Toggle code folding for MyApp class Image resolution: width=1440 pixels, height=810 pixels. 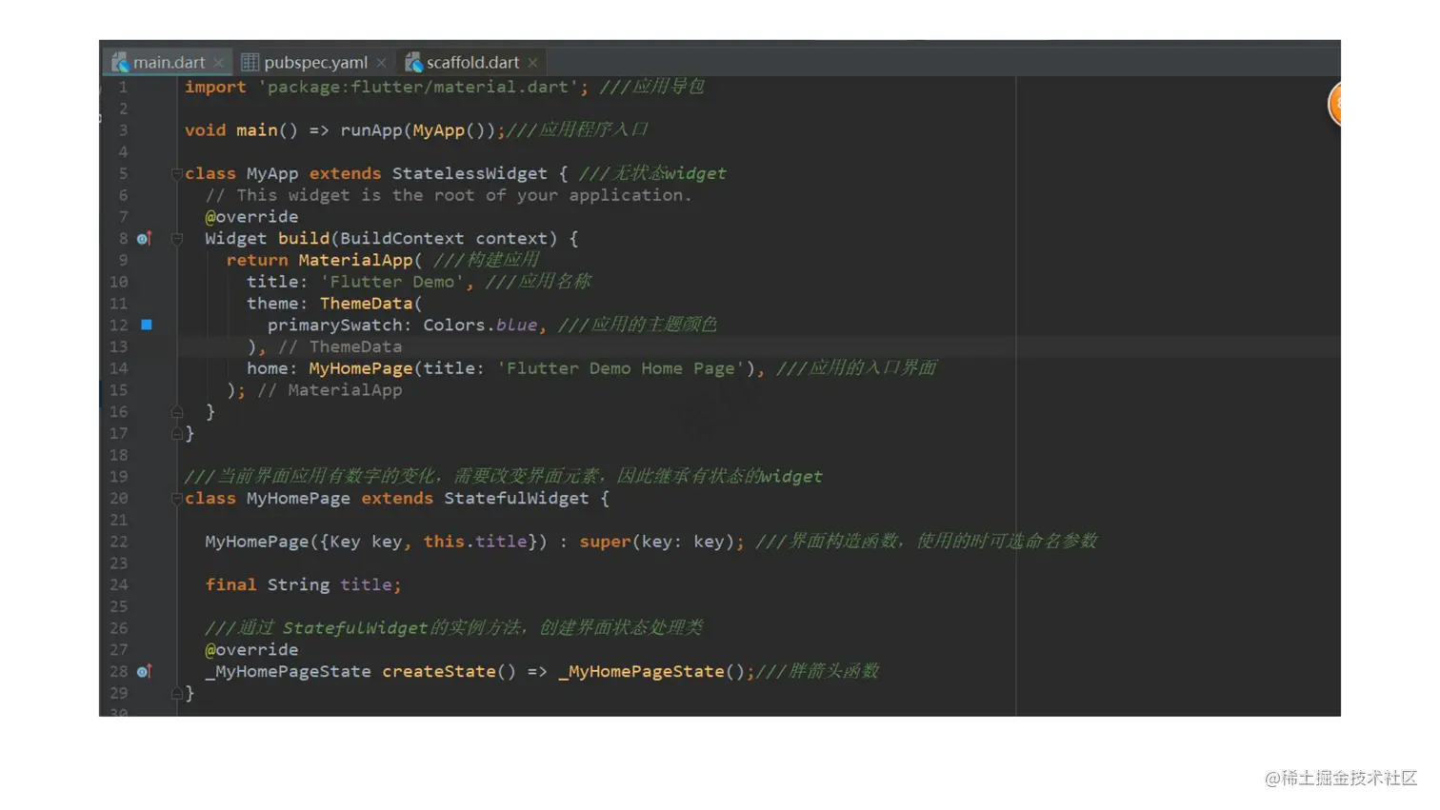pos(176,173)
